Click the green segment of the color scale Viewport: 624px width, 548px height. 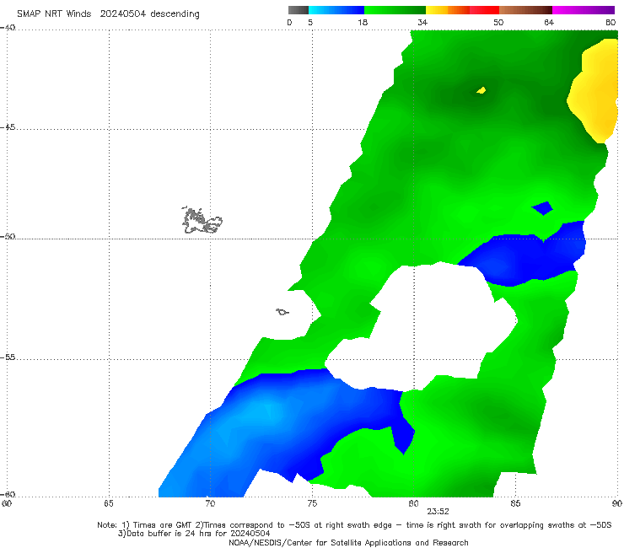coord(395,10)
